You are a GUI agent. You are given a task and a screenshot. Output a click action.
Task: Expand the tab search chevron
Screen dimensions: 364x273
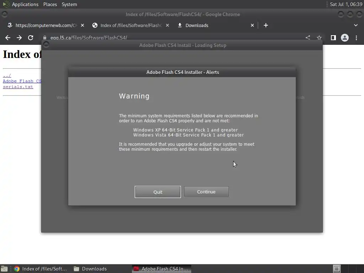(355, 25)
